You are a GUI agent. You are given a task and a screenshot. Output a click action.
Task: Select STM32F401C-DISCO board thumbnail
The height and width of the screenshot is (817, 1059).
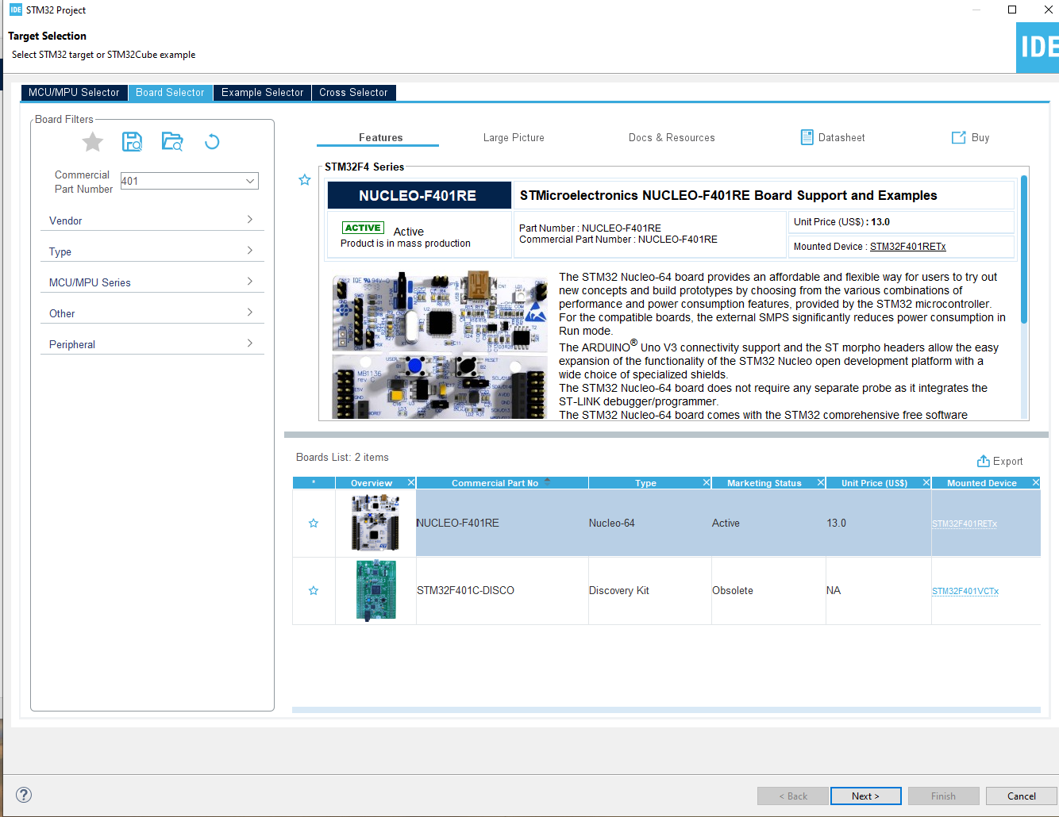pyautogui.click(x=375, y=590)
